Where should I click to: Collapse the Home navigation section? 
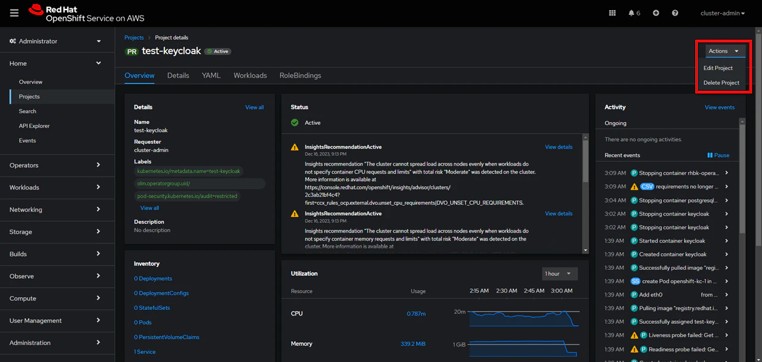[57, 63]
